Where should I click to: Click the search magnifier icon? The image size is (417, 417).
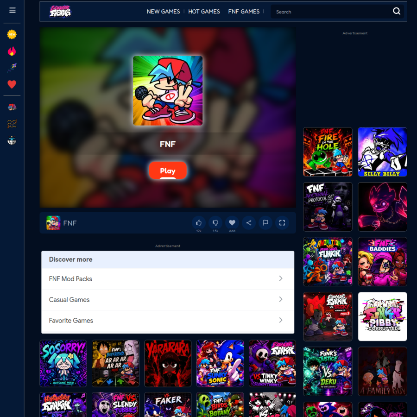[x=397, y=11]
